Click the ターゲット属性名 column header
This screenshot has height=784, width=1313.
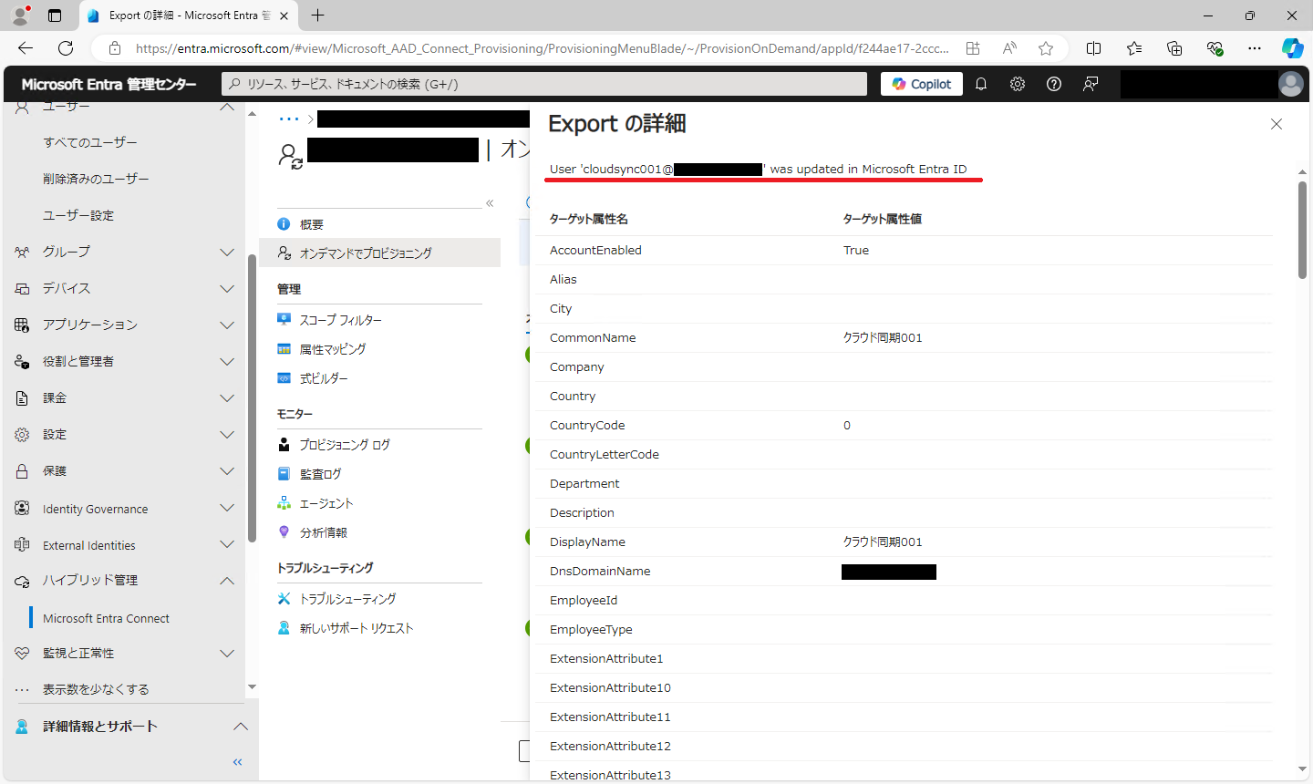point(589,219)
